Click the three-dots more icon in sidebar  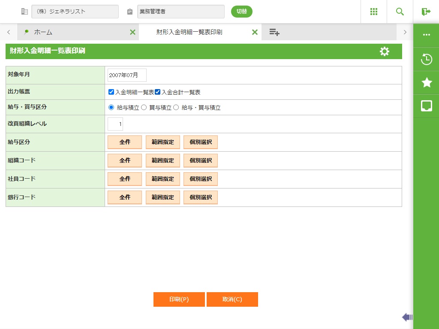click(x=427, y=35)
